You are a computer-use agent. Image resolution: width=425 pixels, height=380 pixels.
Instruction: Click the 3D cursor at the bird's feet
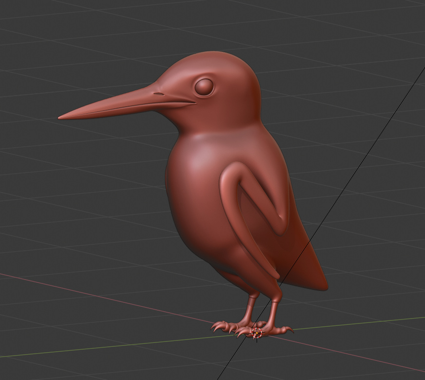(x=257, y=333)
